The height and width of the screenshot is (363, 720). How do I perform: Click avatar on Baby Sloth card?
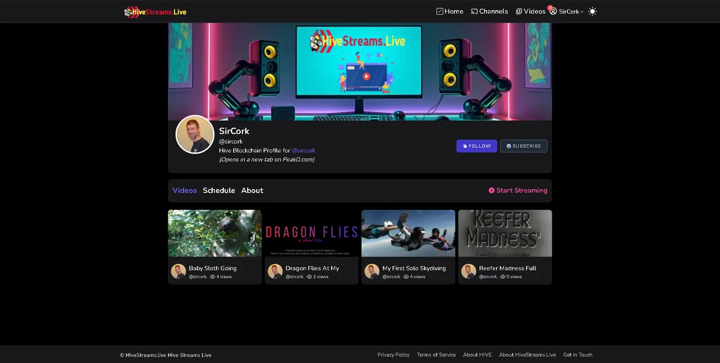[x=178, y=271]
